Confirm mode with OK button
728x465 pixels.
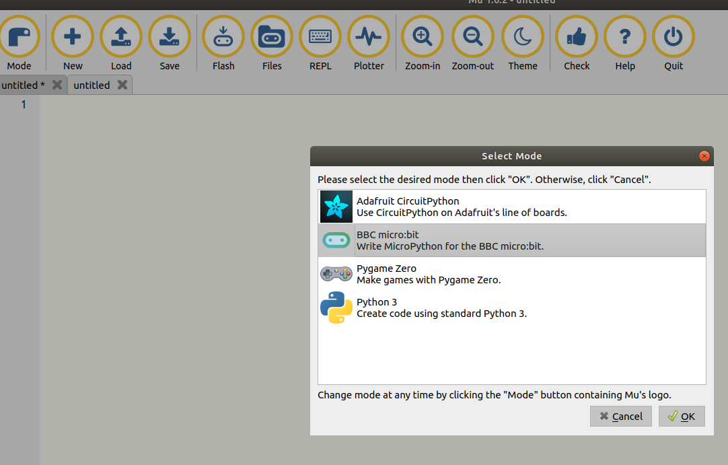pyautogui.click(x=682, y=417)
